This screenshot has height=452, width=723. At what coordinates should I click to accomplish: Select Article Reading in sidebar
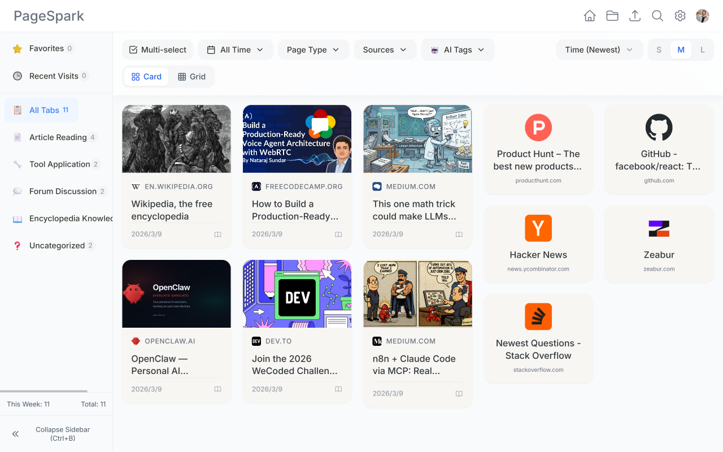click(x=57, y=137)
